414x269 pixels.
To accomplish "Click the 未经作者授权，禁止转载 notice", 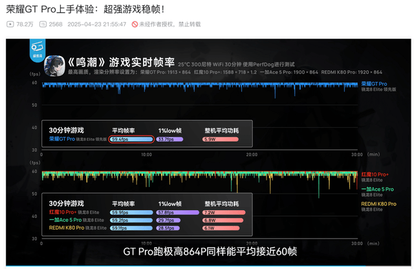I will [x=169, y=25].
